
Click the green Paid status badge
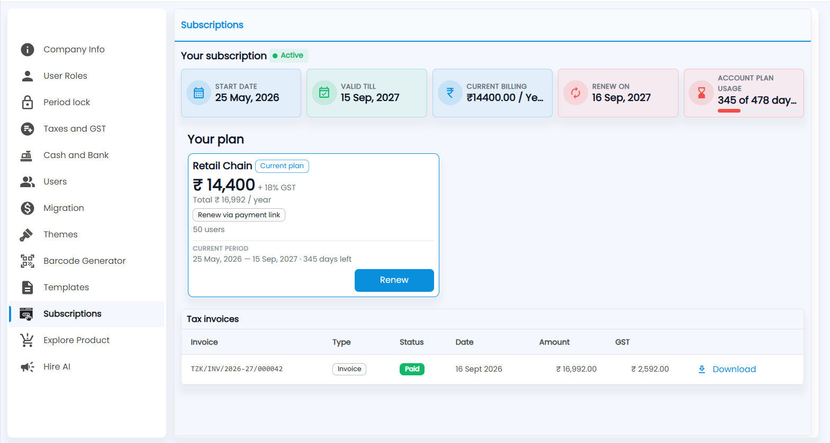[x=412, y=369]
